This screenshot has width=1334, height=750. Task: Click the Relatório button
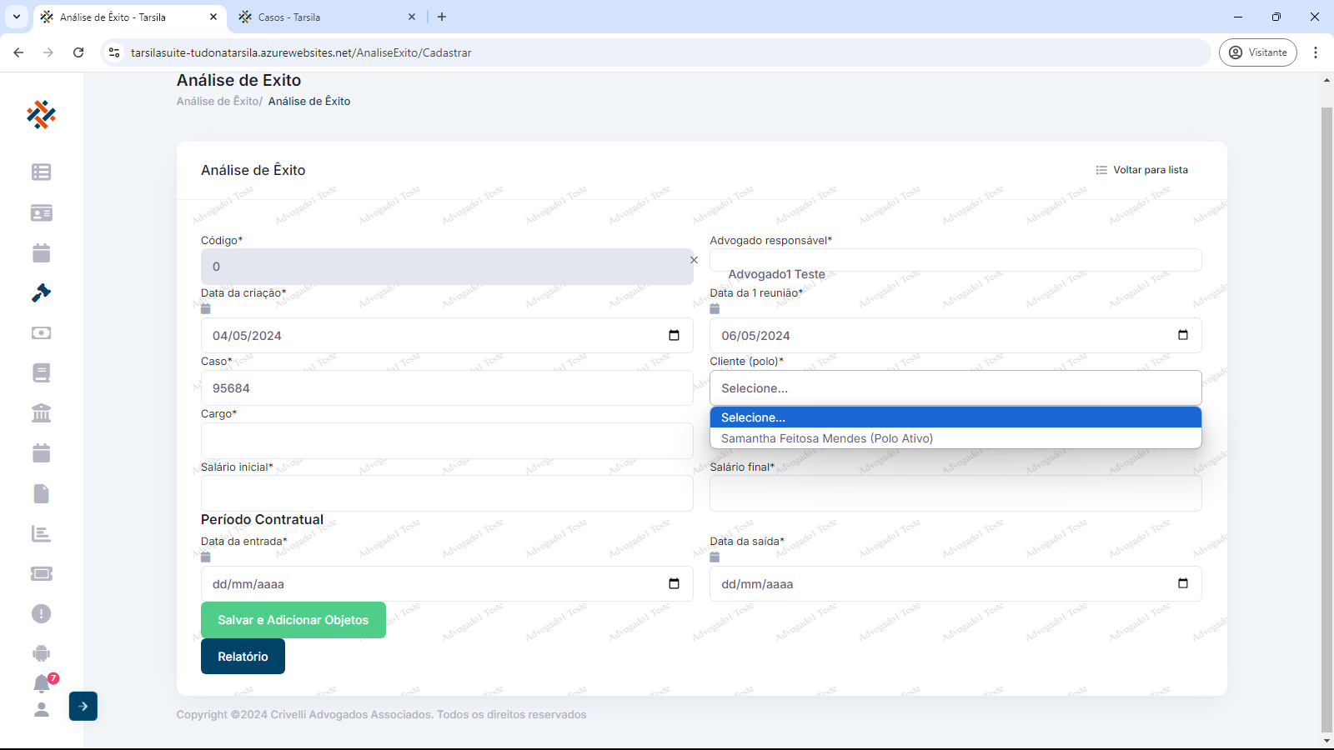(x=243, y=657)
